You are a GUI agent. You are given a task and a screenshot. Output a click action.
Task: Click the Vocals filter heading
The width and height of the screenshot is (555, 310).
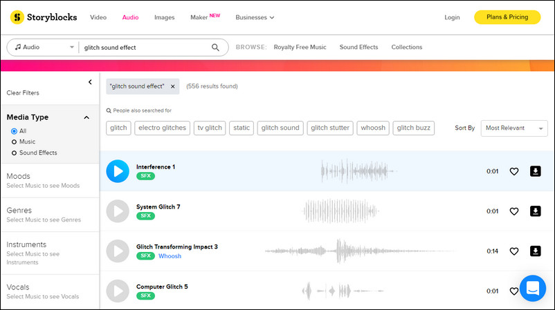(x=18, y=287)
